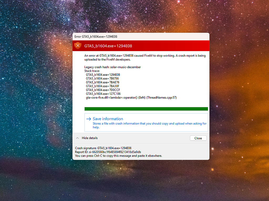Collapse details using the chevron arrow
This screenshot has height=201, width=269.
coord(77,138)
